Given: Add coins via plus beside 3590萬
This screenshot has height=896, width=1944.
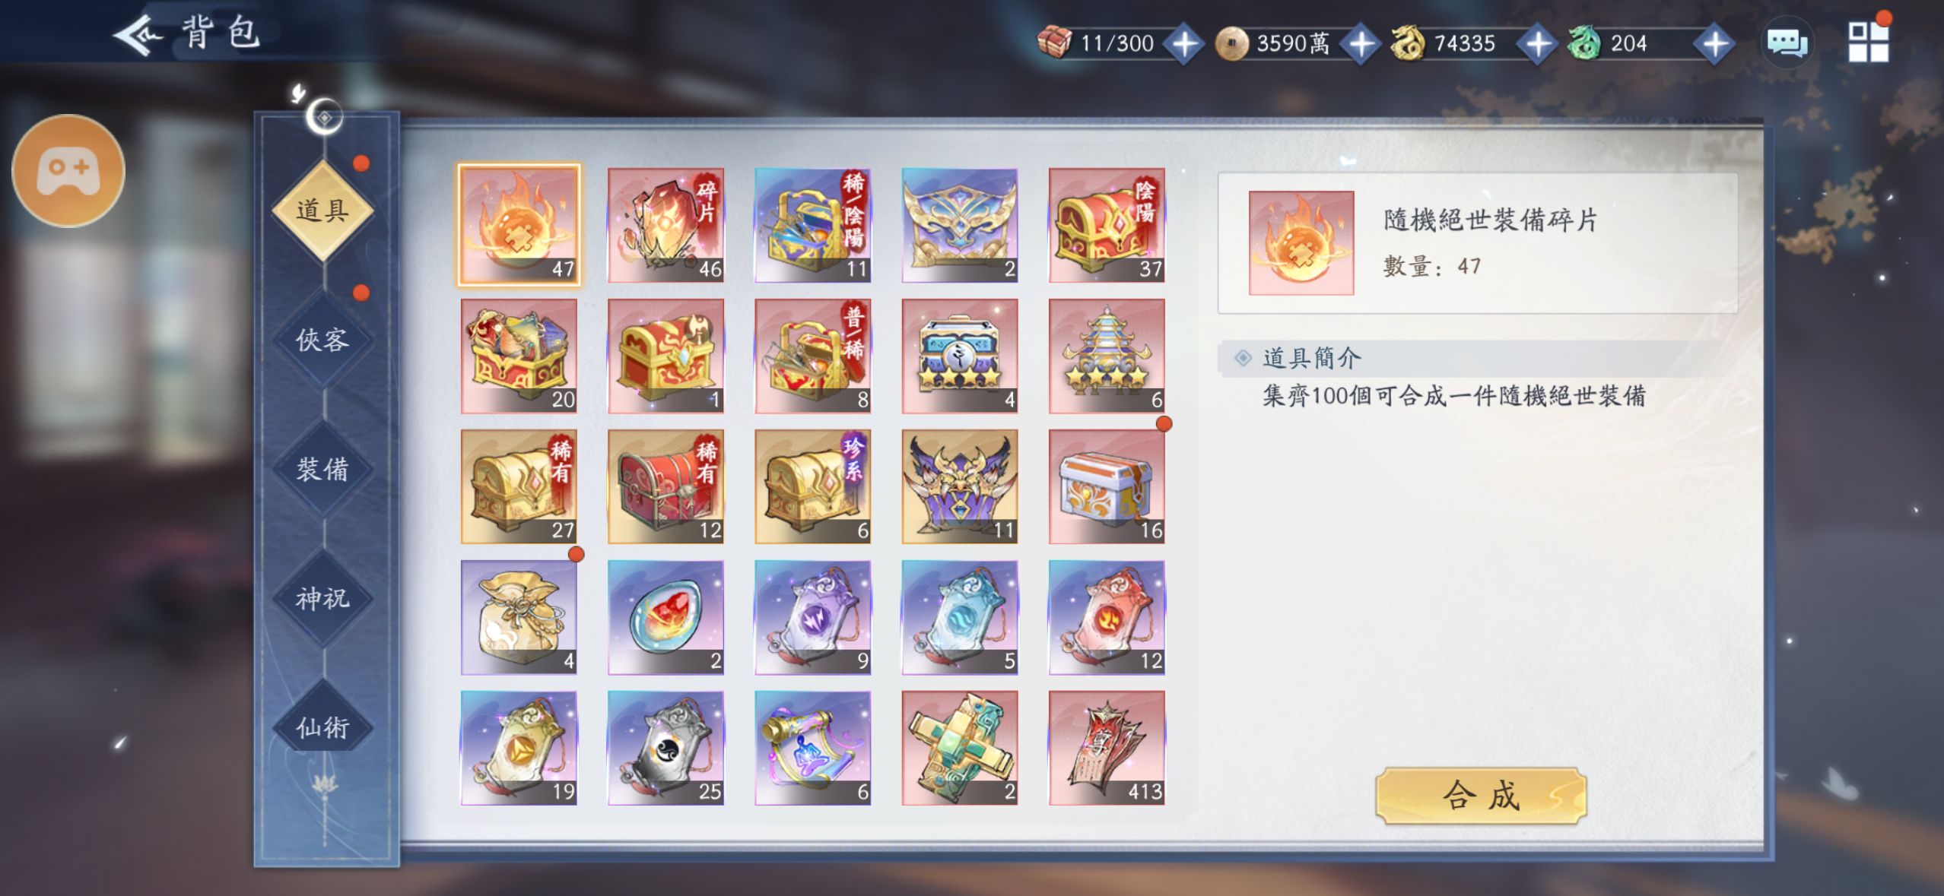Looking at the screenshot, I should tap(1361, 43).
